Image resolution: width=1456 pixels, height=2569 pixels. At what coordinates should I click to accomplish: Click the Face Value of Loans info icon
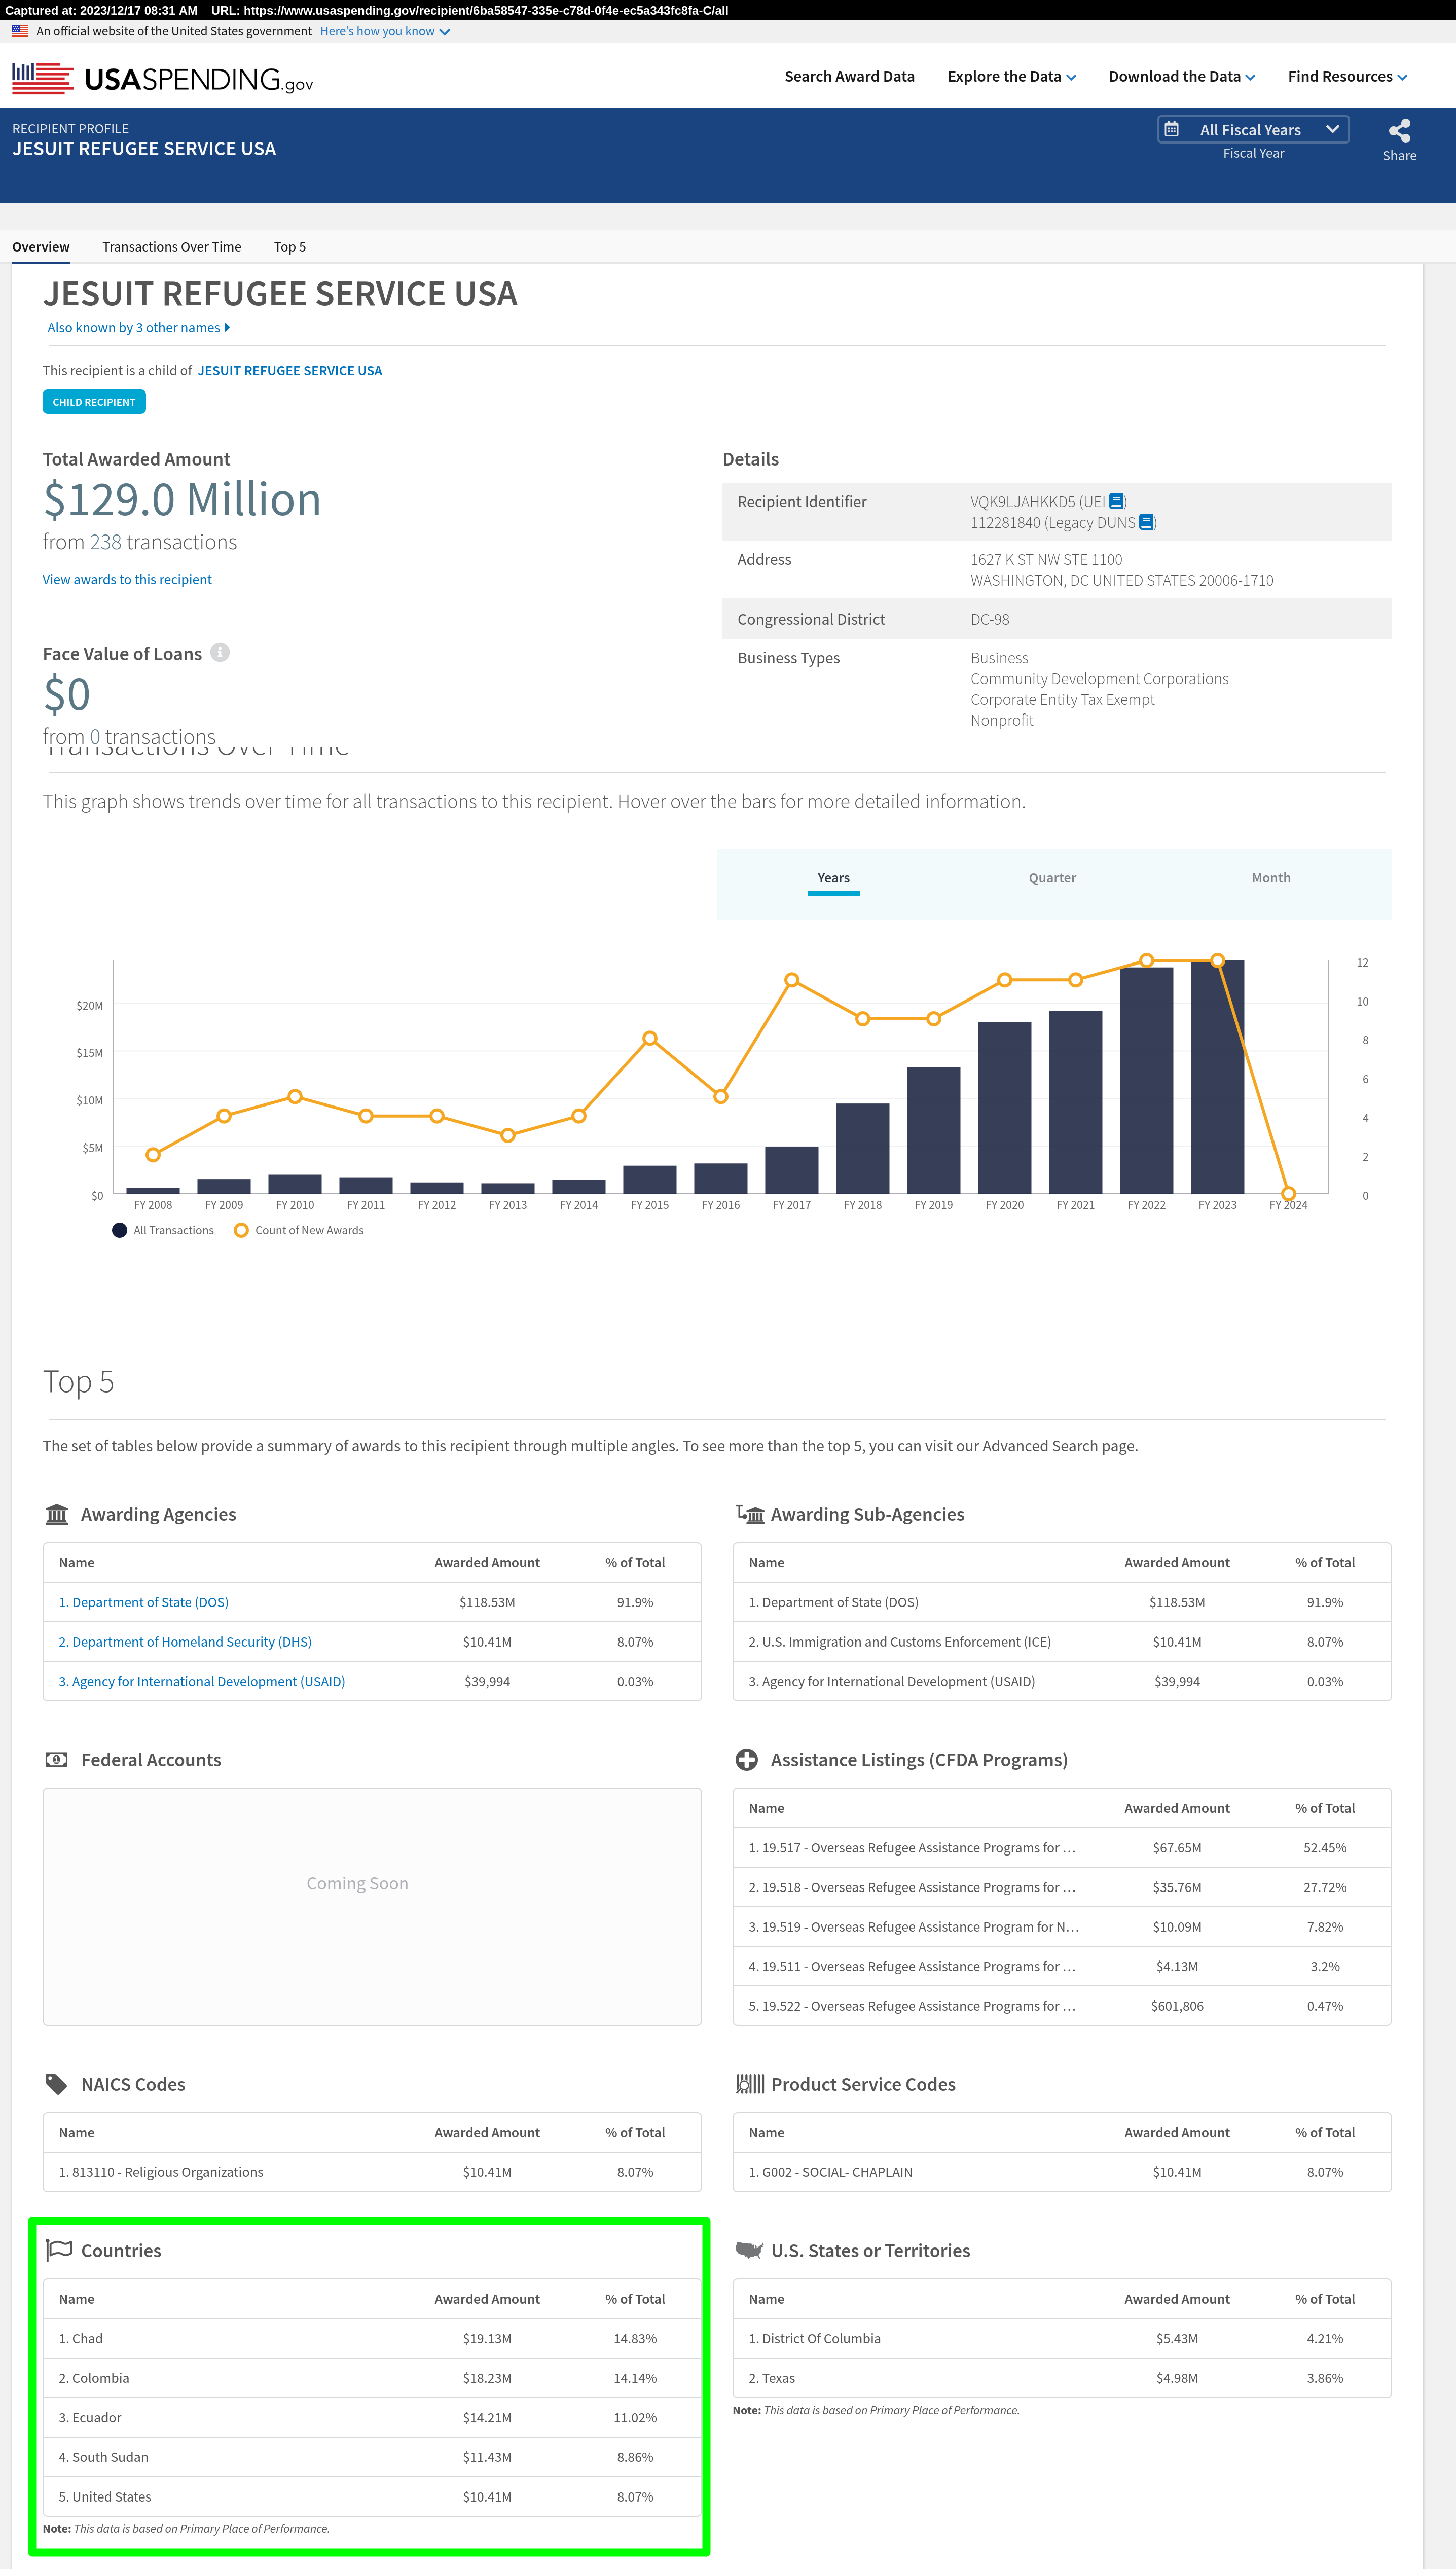coord(220,652)
